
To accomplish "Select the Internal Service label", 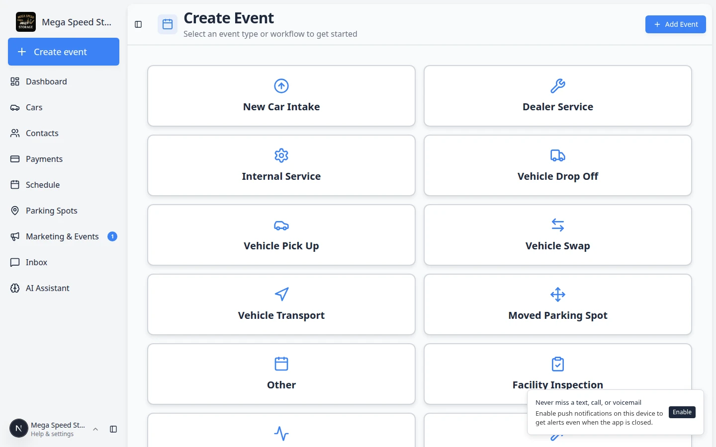I will pos(281,176).
